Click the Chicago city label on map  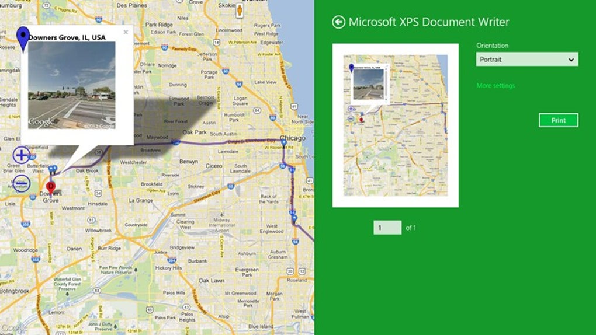(293, 138)
